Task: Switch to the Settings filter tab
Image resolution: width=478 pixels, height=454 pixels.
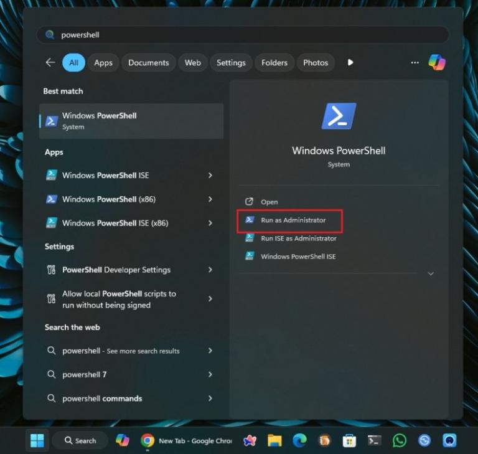Action: click(x=231, y=62)
